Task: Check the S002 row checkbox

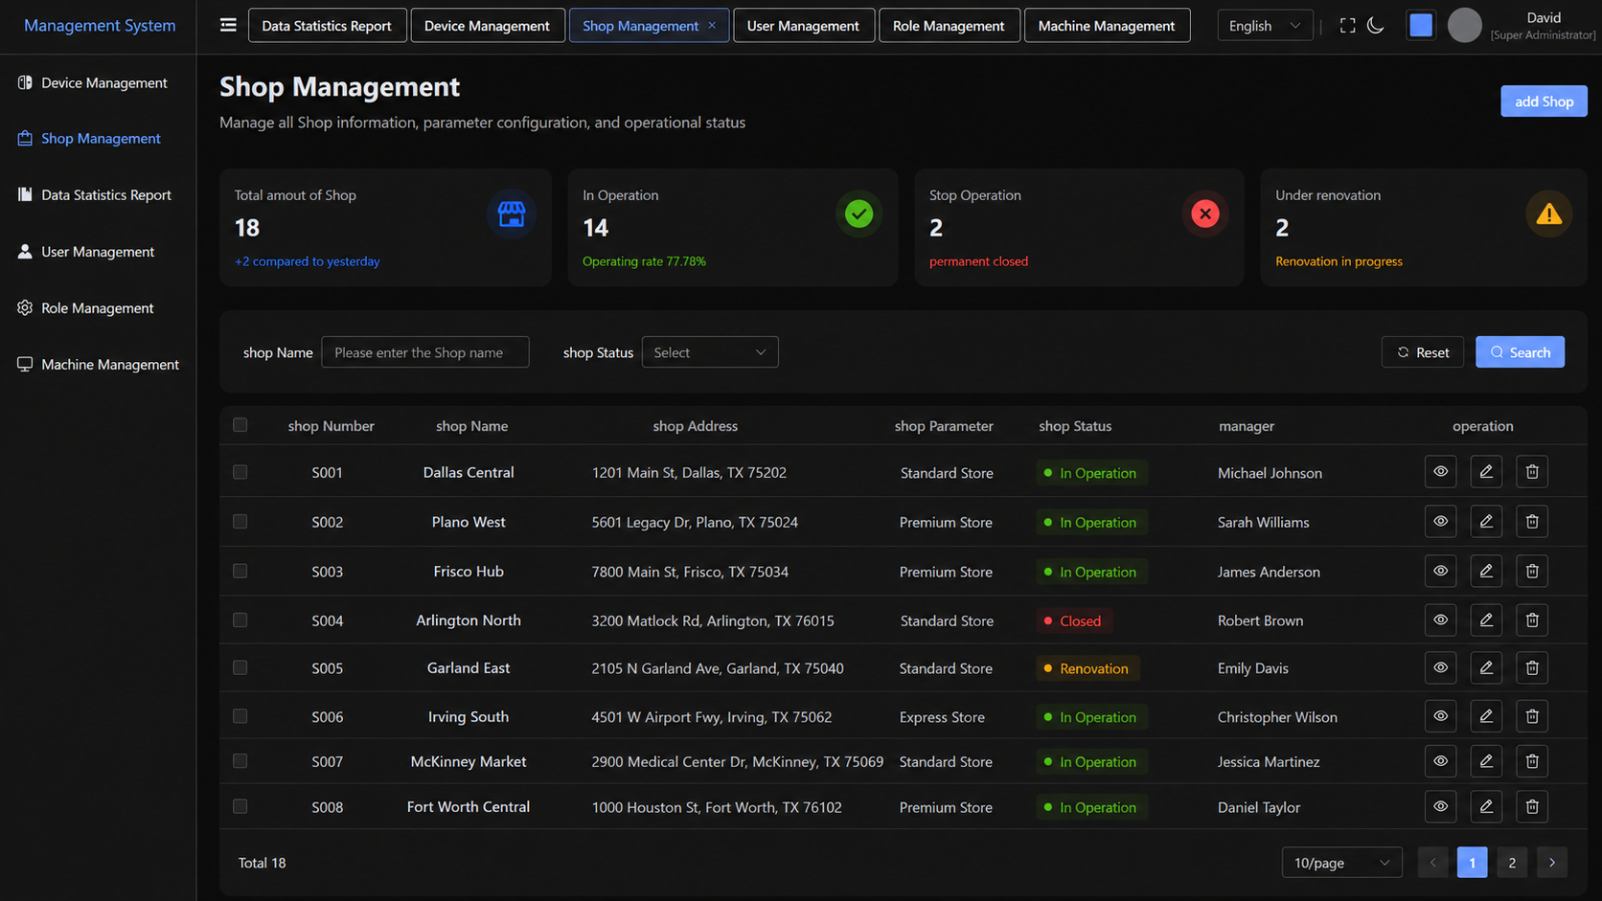Action: click(240, 522)
